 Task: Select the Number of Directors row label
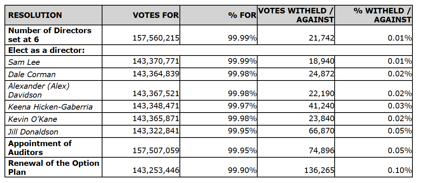pos(50,35)
